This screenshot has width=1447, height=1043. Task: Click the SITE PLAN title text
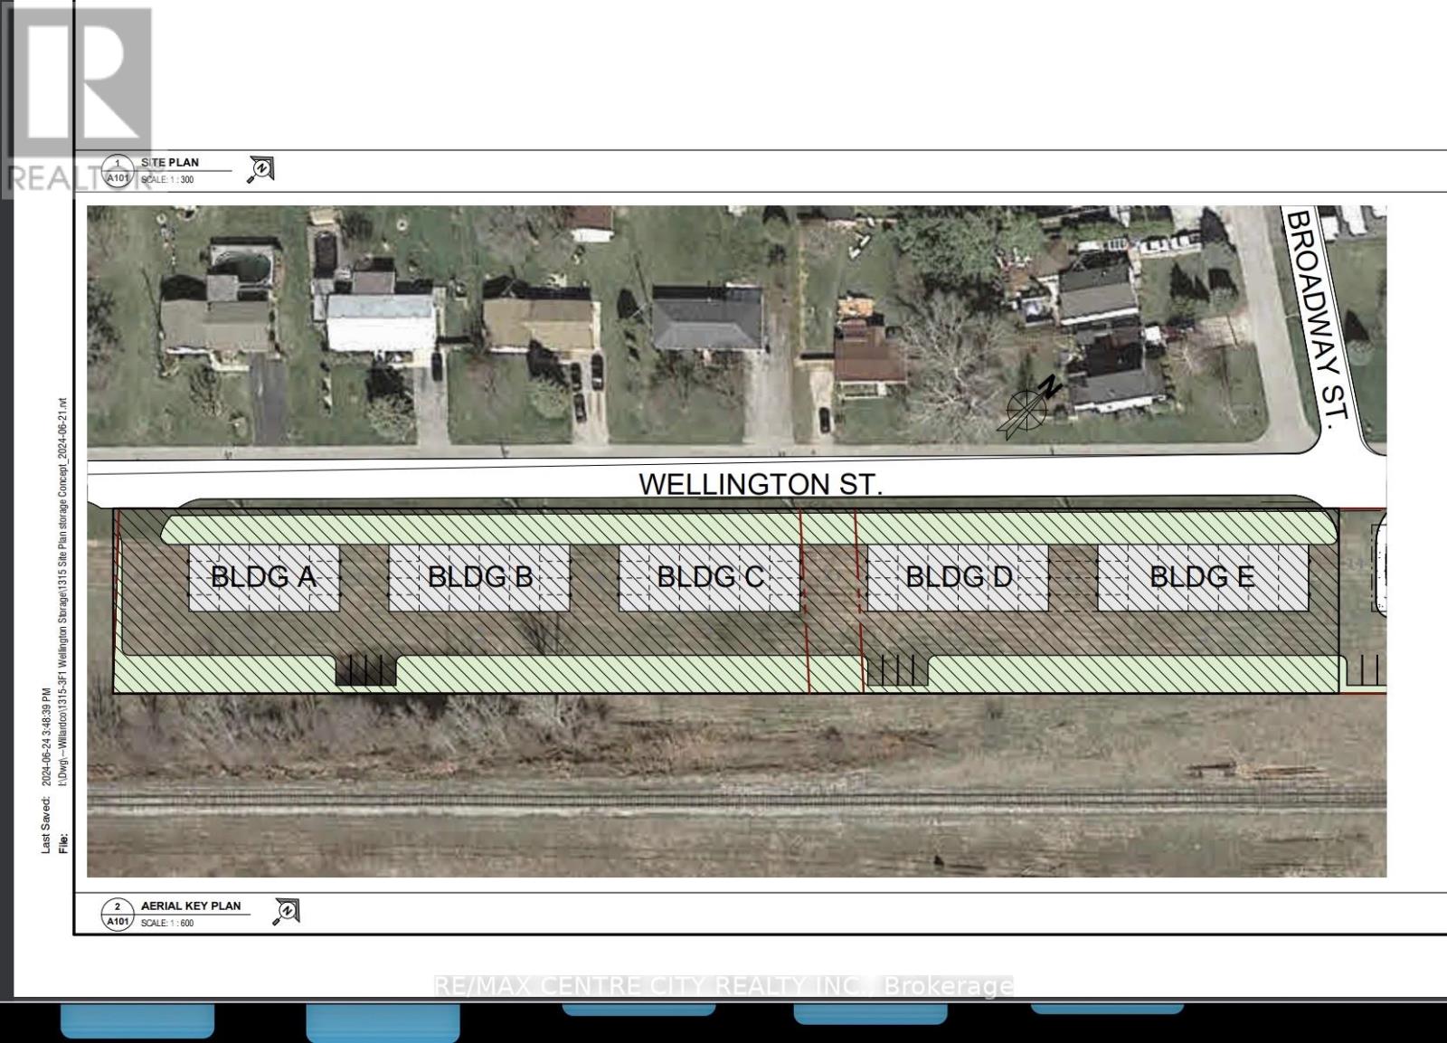170,163
